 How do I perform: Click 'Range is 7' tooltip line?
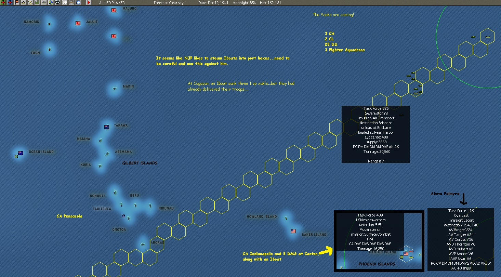376,161
